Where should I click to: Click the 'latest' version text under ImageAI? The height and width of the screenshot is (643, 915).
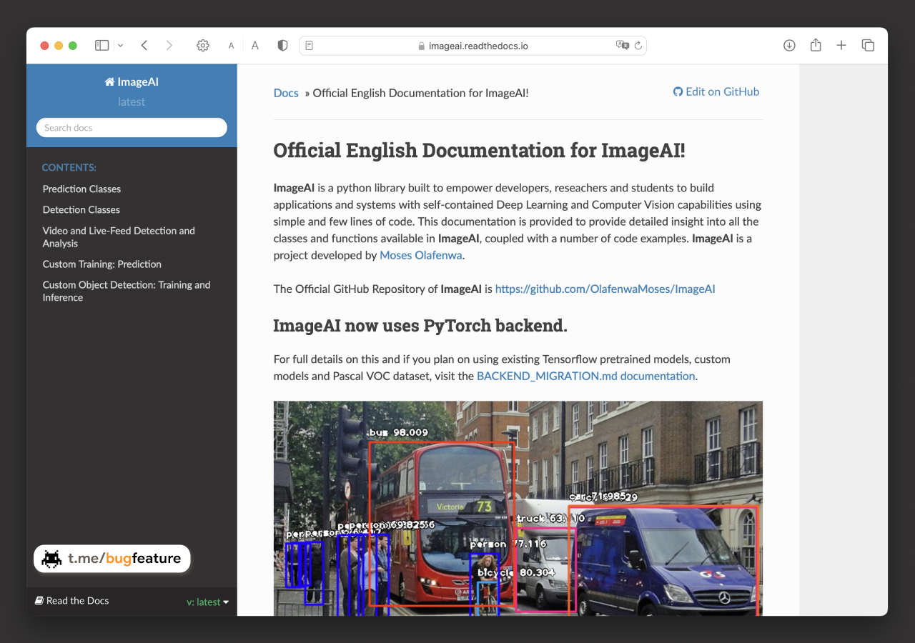tap(132, 101)
